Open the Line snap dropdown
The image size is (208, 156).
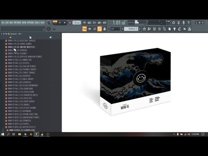point(115,29)
